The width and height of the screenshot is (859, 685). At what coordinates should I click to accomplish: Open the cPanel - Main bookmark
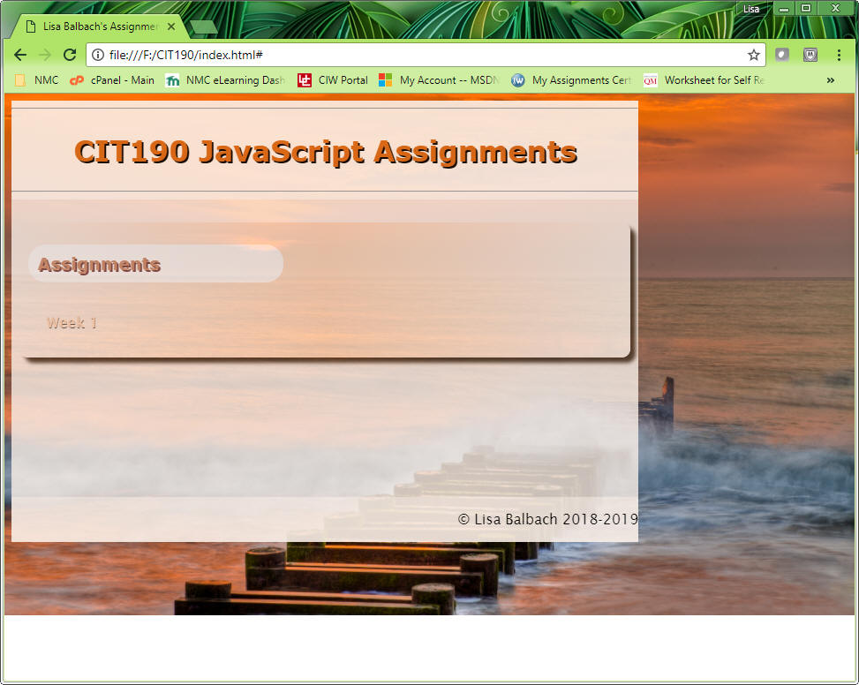[x=112, y=80]
